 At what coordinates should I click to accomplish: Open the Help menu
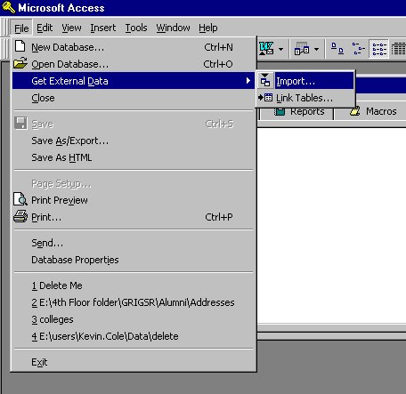click(208, 28)
